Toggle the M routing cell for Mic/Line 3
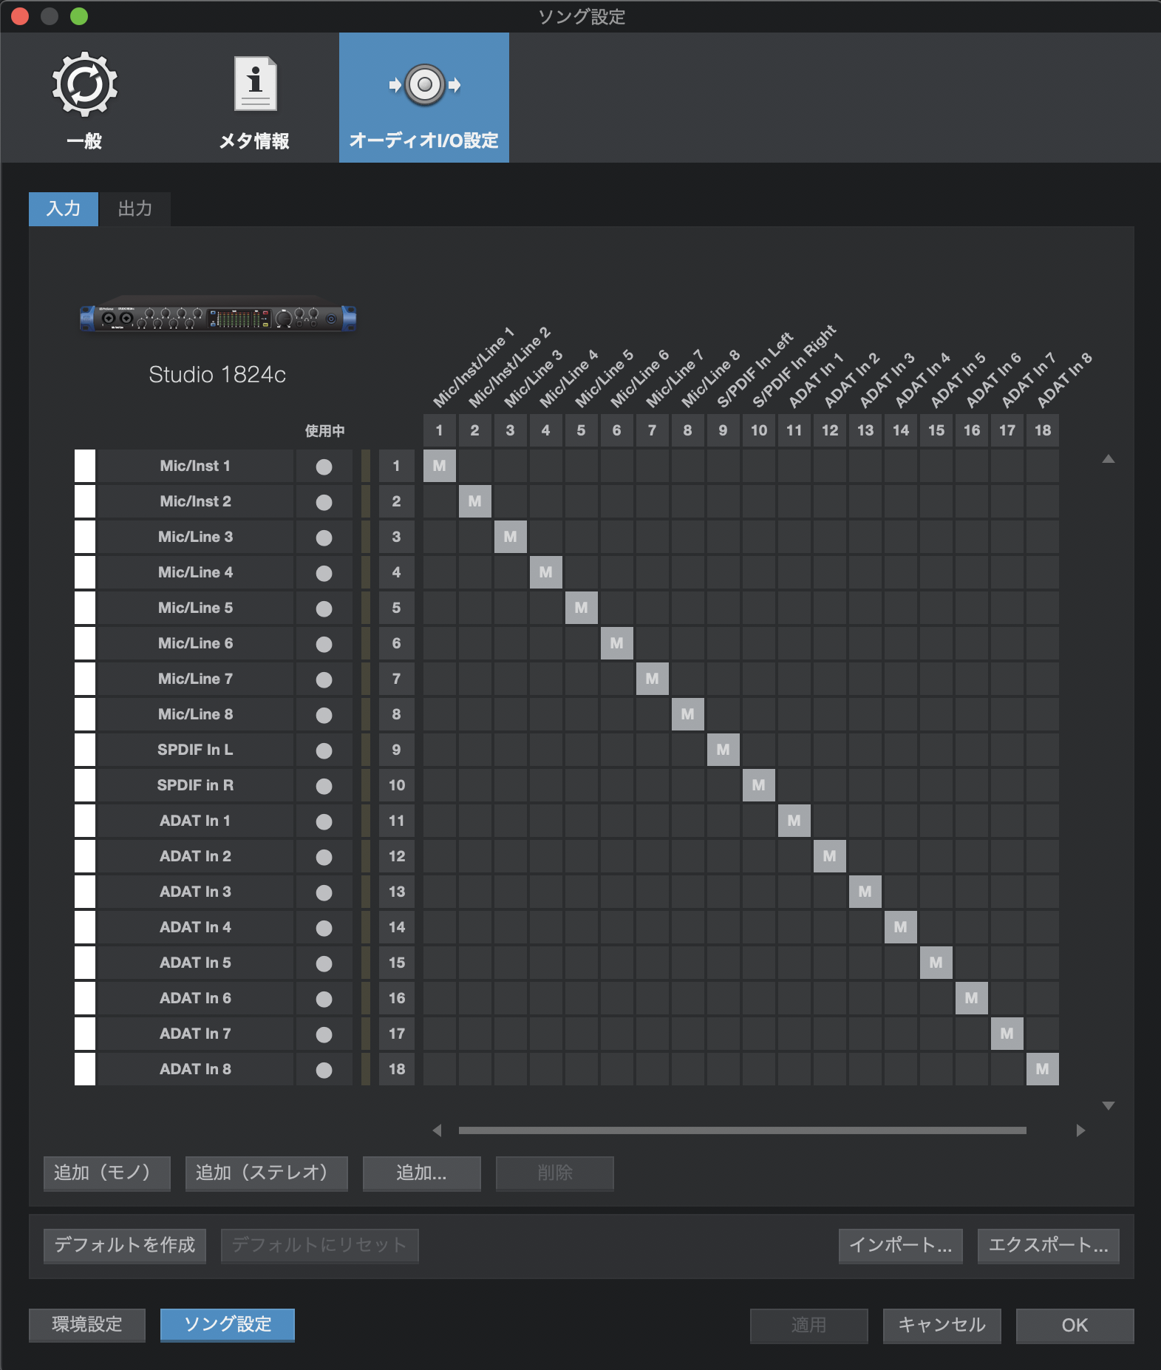This screenshot has width=1161, height=1370. coord(511,537)
